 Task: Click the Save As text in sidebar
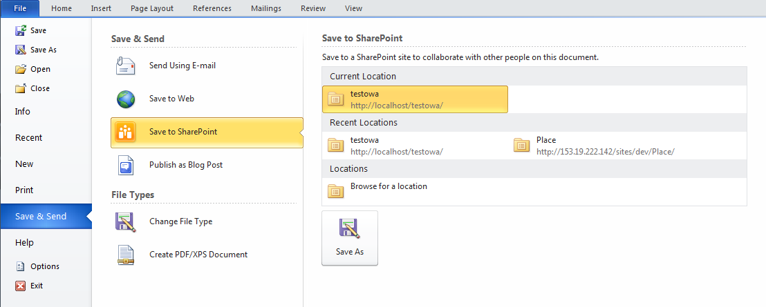[x=44, y=50]
